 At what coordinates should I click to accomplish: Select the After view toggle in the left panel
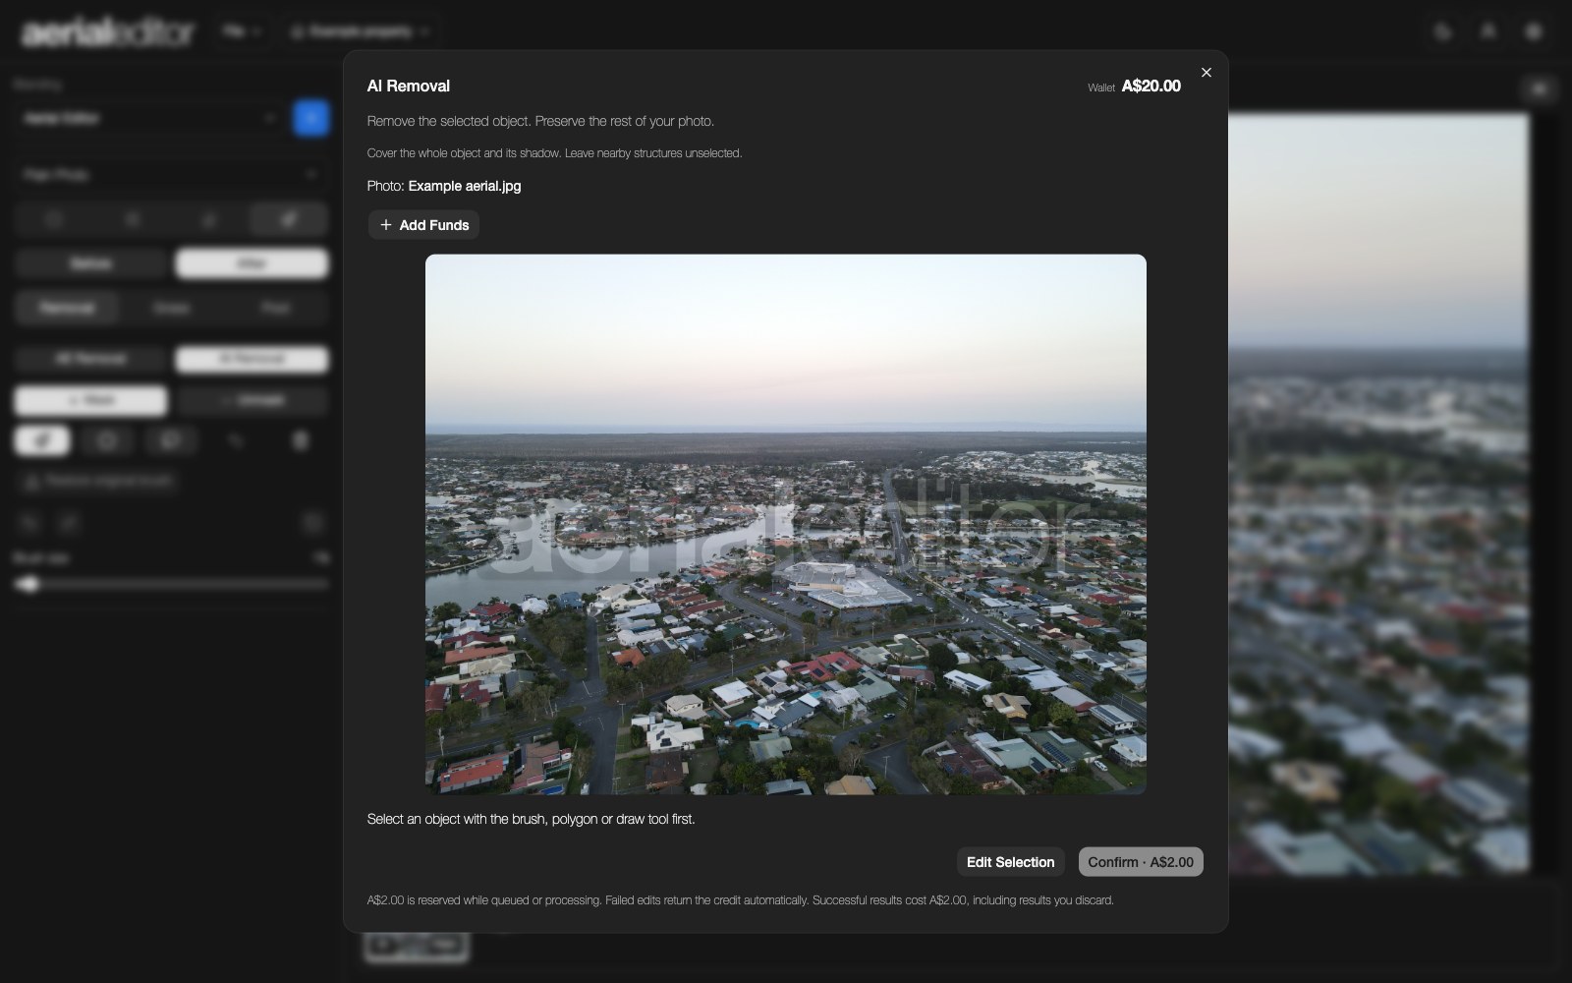pos(252,263)
